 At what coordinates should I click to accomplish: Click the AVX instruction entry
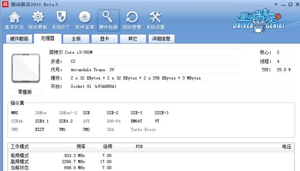click(86, 121)
